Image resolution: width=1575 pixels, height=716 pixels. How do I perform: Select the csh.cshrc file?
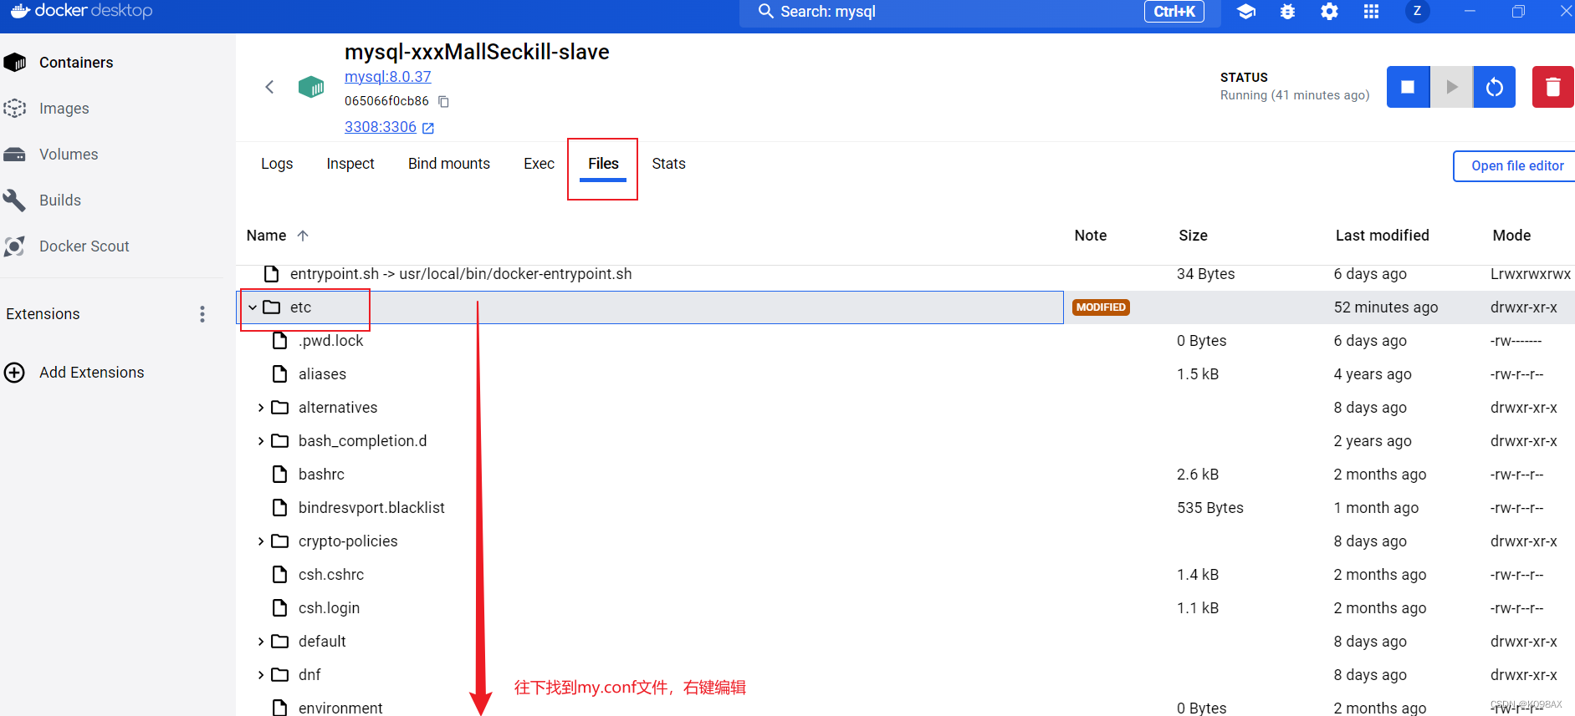331,575
